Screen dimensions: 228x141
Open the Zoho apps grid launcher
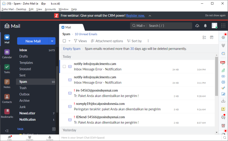pyautogui.click(x=223, y=26)
